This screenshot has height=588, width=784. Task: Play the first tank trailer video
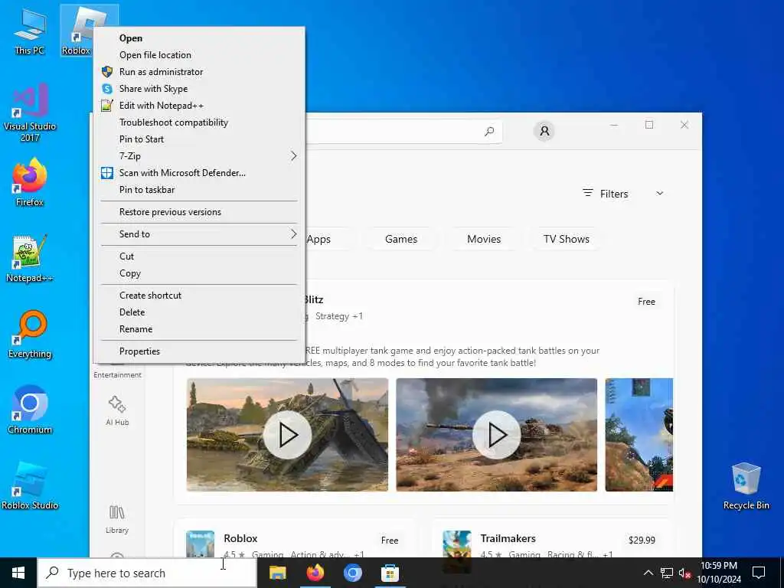(287, 435)
